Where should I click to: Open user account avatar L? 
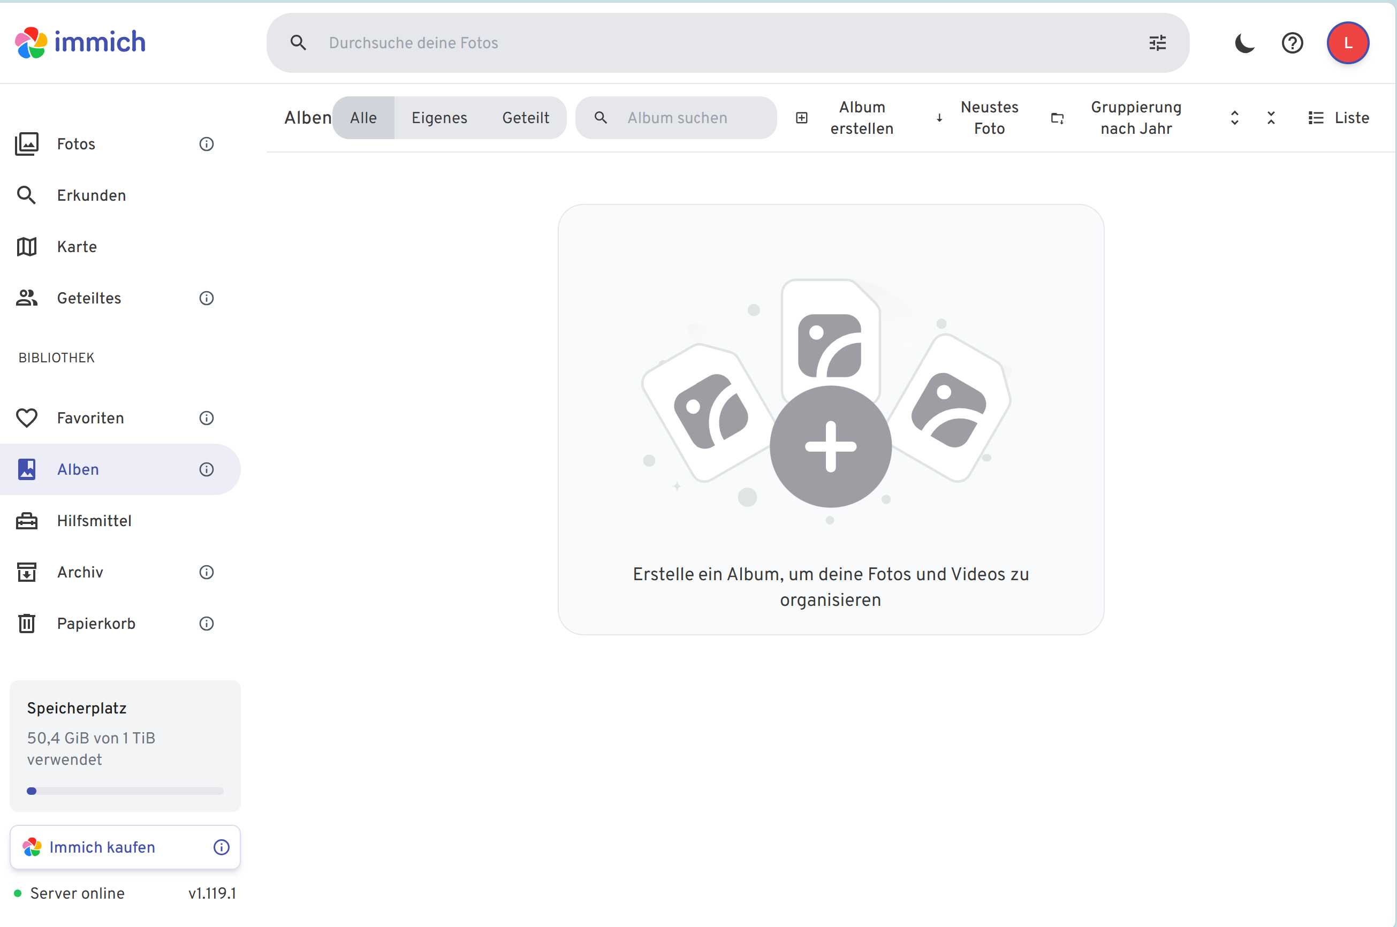tap(1348, 43)
